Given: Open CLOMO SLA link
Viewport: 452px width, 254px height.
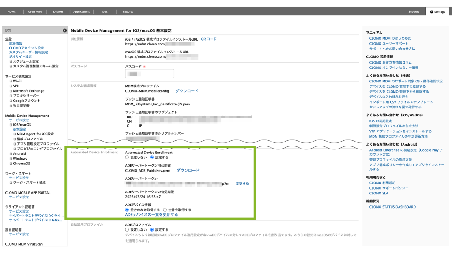Looking at the screenshot, I should tap(379, 193).
